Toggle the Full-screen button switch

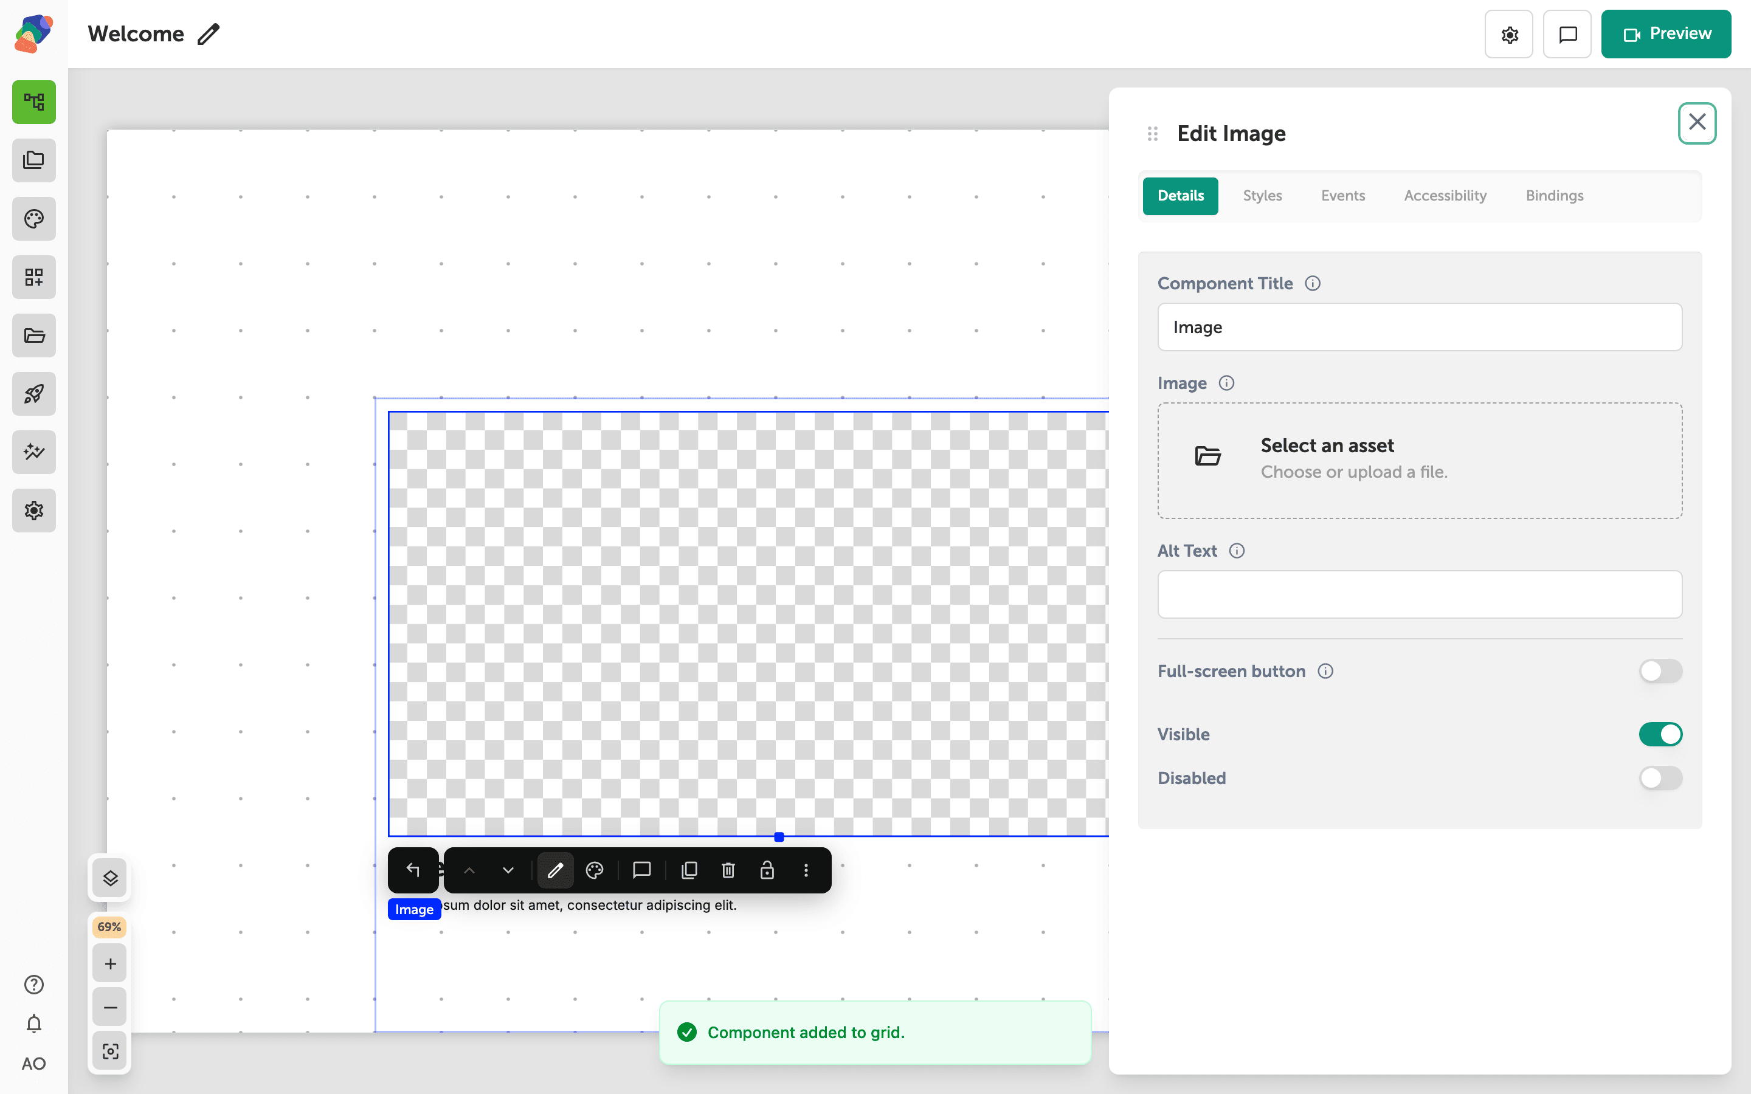[1660, 671]
